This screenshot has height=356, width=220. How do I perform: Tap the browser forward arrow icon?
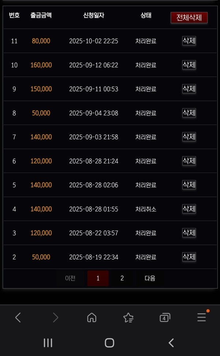tap(55, 317)
